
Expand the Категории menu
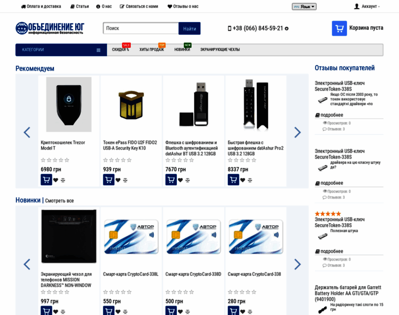pyautogui.click(x=61, y=50)
